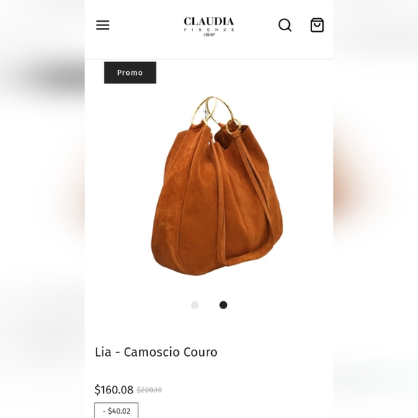Click the blurred right background area

pyautogui.click(x=375, y=209)
